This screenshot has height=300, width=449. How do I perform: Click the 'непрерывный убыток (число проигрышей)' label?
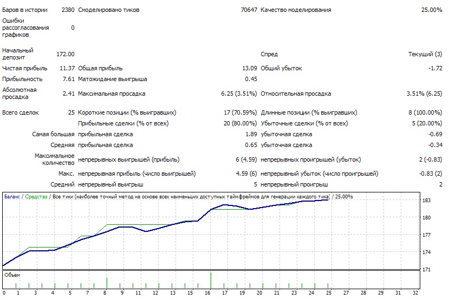point(319,174)
